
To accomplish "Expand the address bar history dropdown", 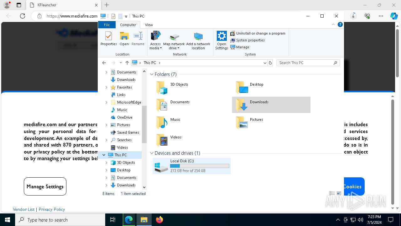I will coord(265,63).
